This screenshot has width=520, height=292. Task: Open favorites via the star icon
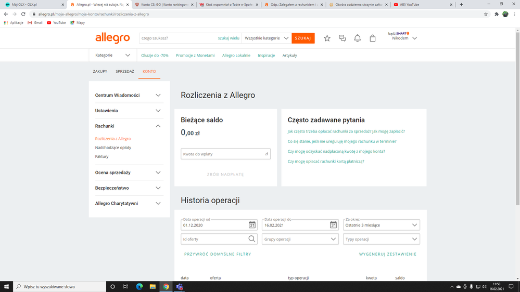(327, 38)
